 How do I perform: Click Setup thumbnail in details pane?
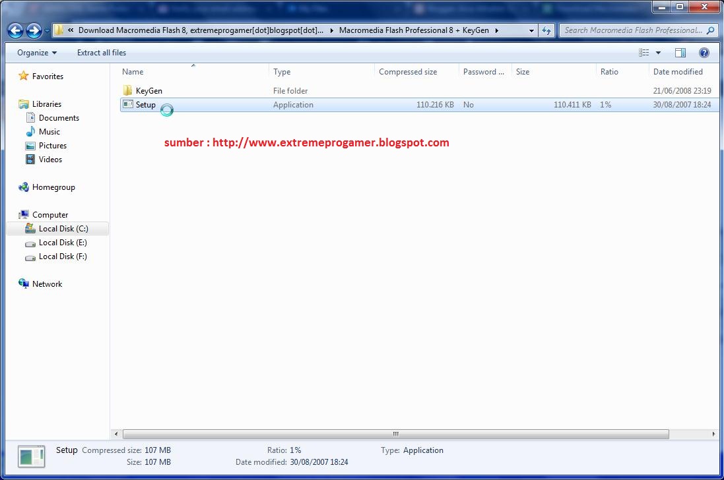pyautogui.click(x=32, y=456)
